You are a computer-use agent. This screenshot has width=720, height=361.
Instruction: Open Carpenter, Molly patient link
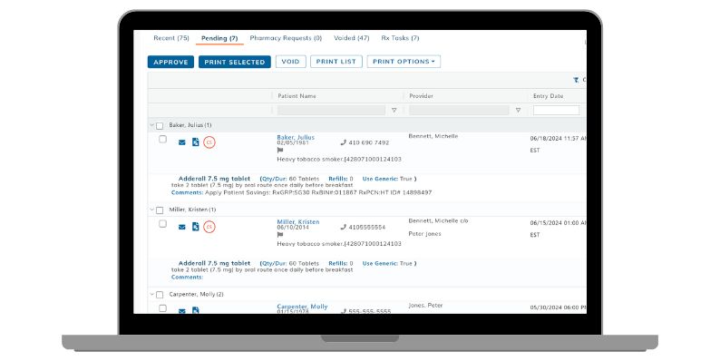(x=302, y=306)
